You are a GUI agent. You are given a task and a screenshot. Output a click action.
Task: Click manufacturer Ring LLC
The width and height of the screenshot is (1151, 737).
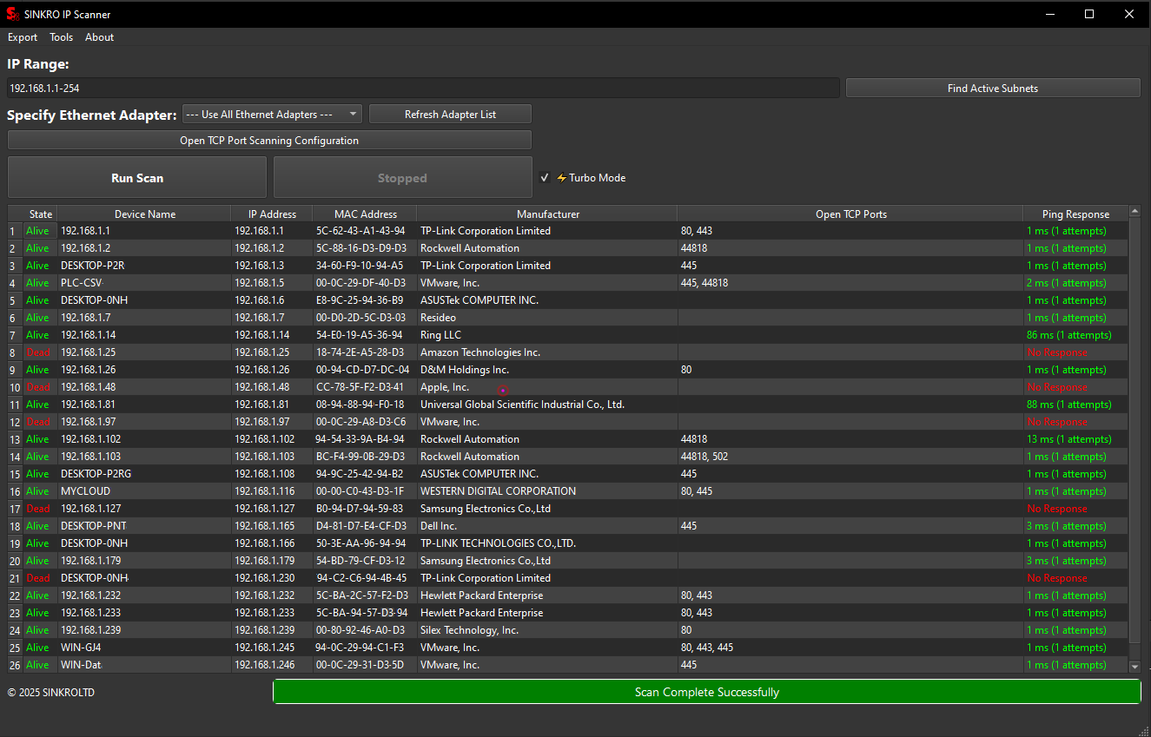click(x=440, y=335)
